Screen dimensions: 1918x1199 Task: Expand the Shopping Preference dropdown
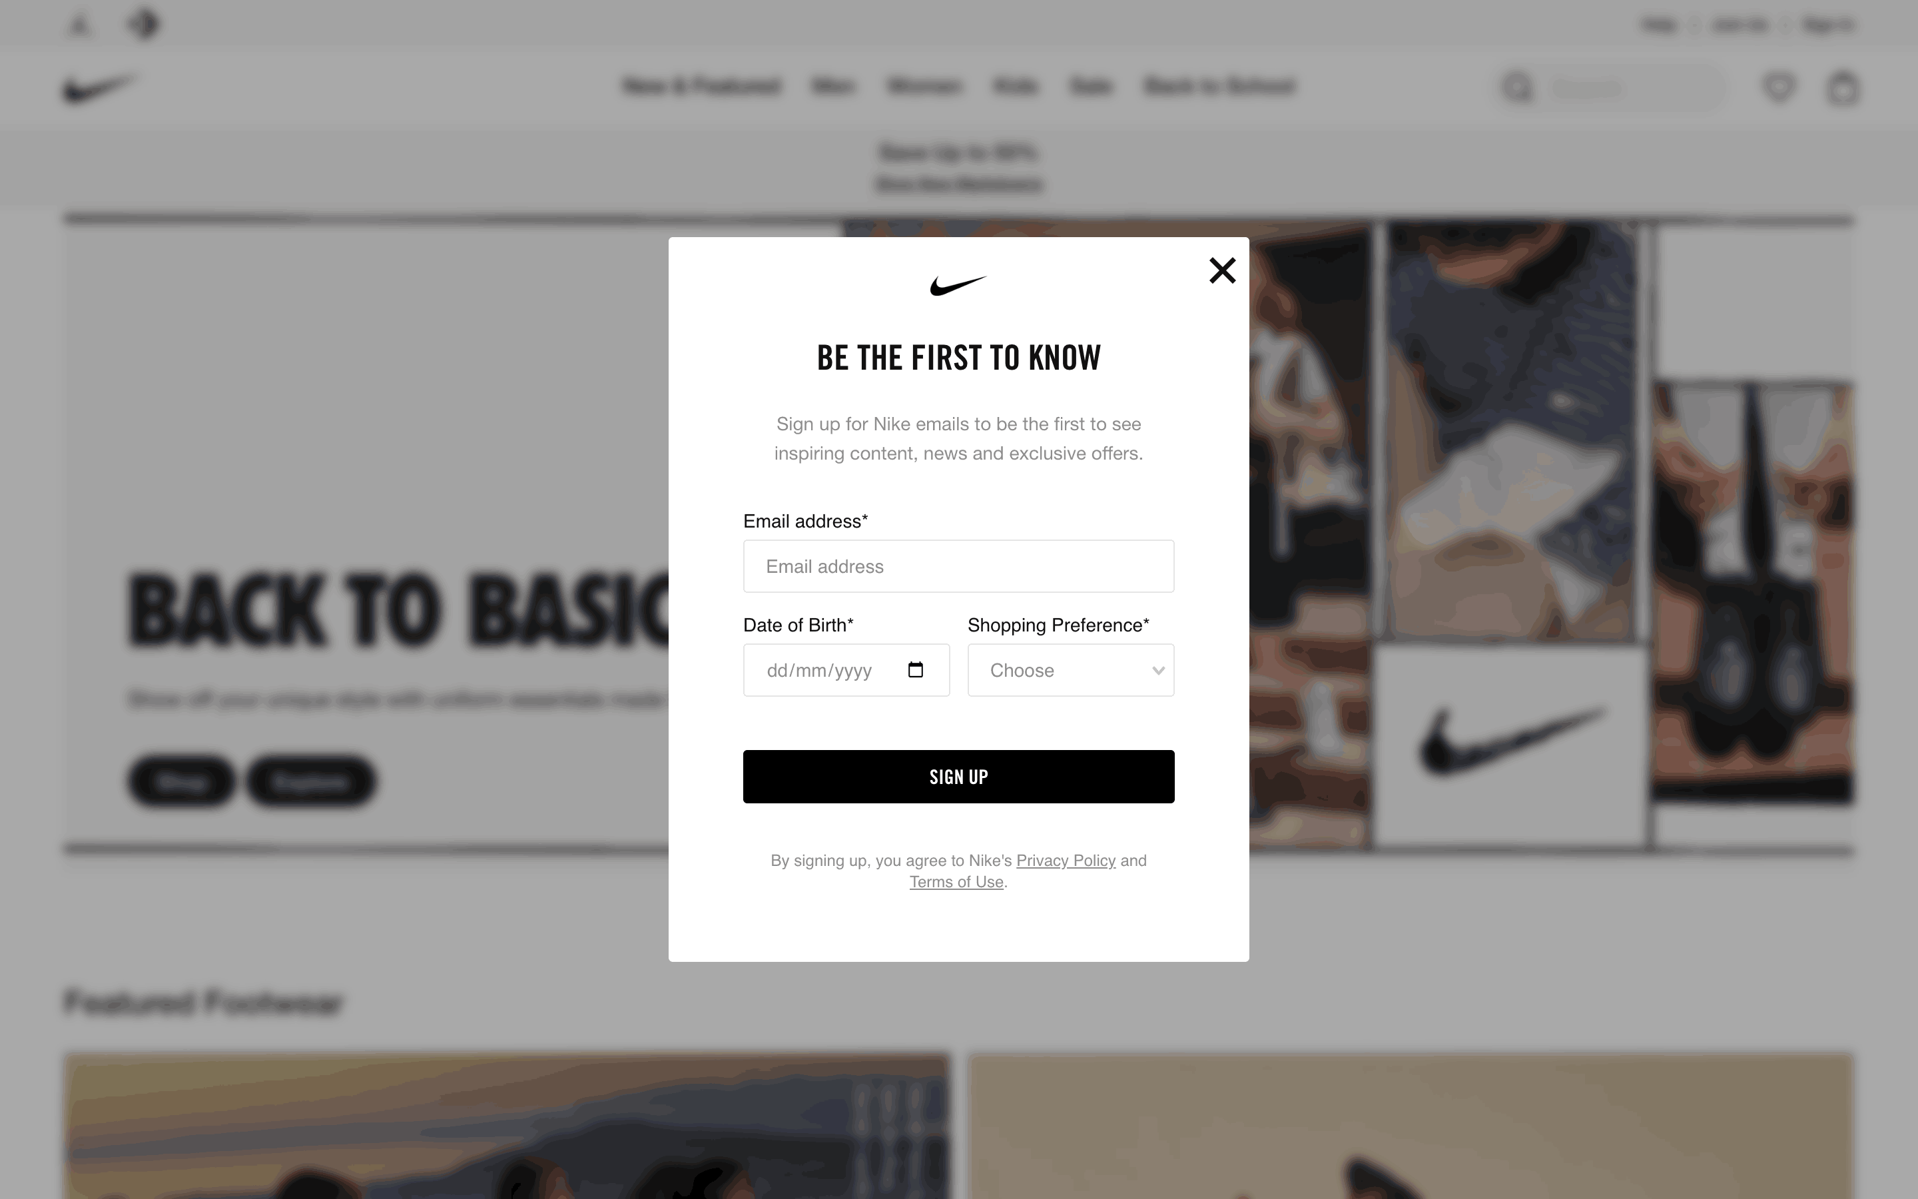(x=1071, y=670)
